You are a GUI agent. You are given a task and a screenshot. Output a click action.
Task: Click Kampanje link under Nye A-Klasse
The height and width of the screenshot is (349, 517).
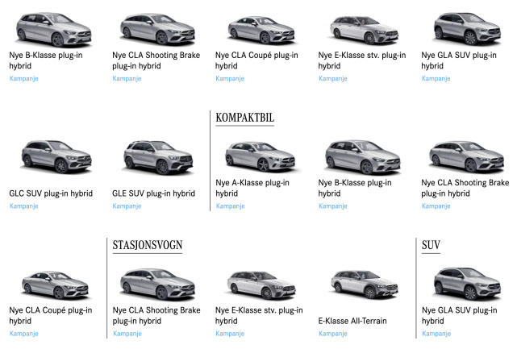230,206
